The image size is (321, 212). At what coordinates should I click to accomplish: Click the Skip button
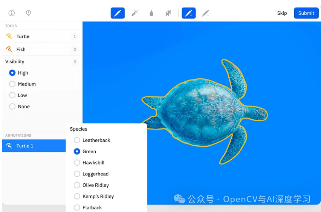coord(282,13)
